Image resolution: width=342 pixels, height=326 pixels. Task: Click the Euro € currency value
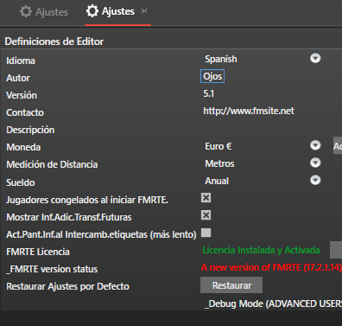point(218,146)
